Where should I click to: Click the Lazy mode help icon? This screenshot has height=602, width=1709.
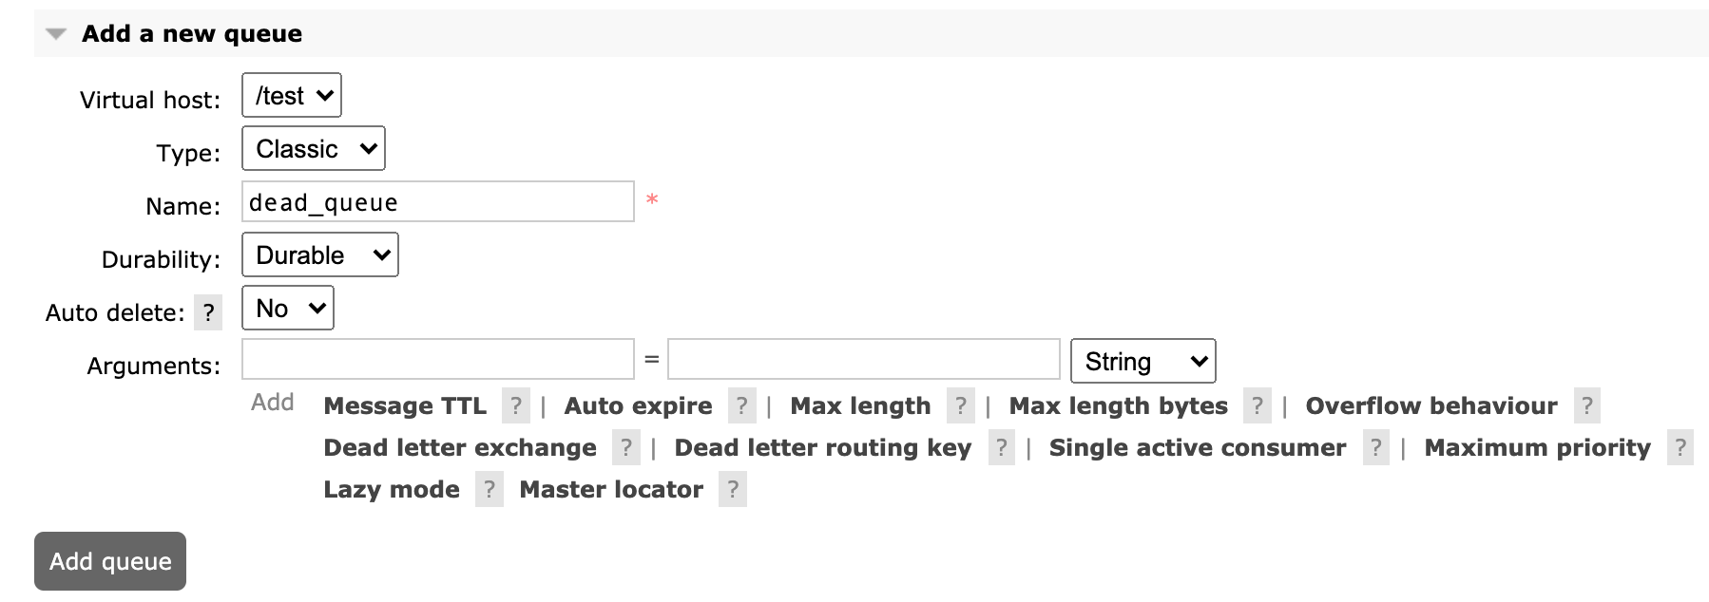pyautogui.click(x=489, y=489)
